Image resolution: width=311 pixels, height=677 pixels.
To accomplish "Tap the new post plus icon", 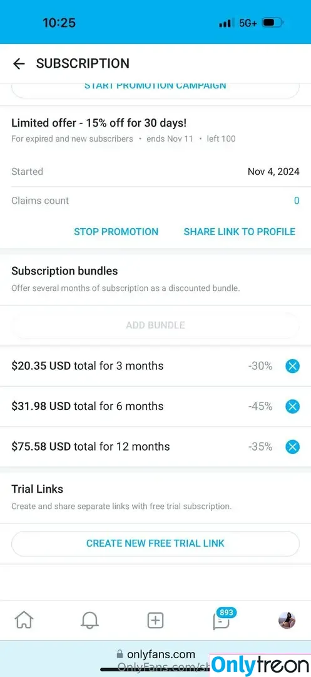I will (155, 621).
